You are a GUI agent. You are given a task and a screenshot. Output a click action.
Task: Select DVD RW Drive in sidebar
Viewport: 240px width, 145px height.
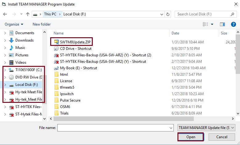(29, 77)
